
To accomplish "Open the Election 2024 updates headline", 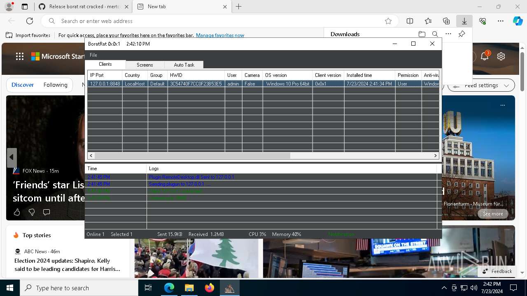I will (x=67, y=265).
